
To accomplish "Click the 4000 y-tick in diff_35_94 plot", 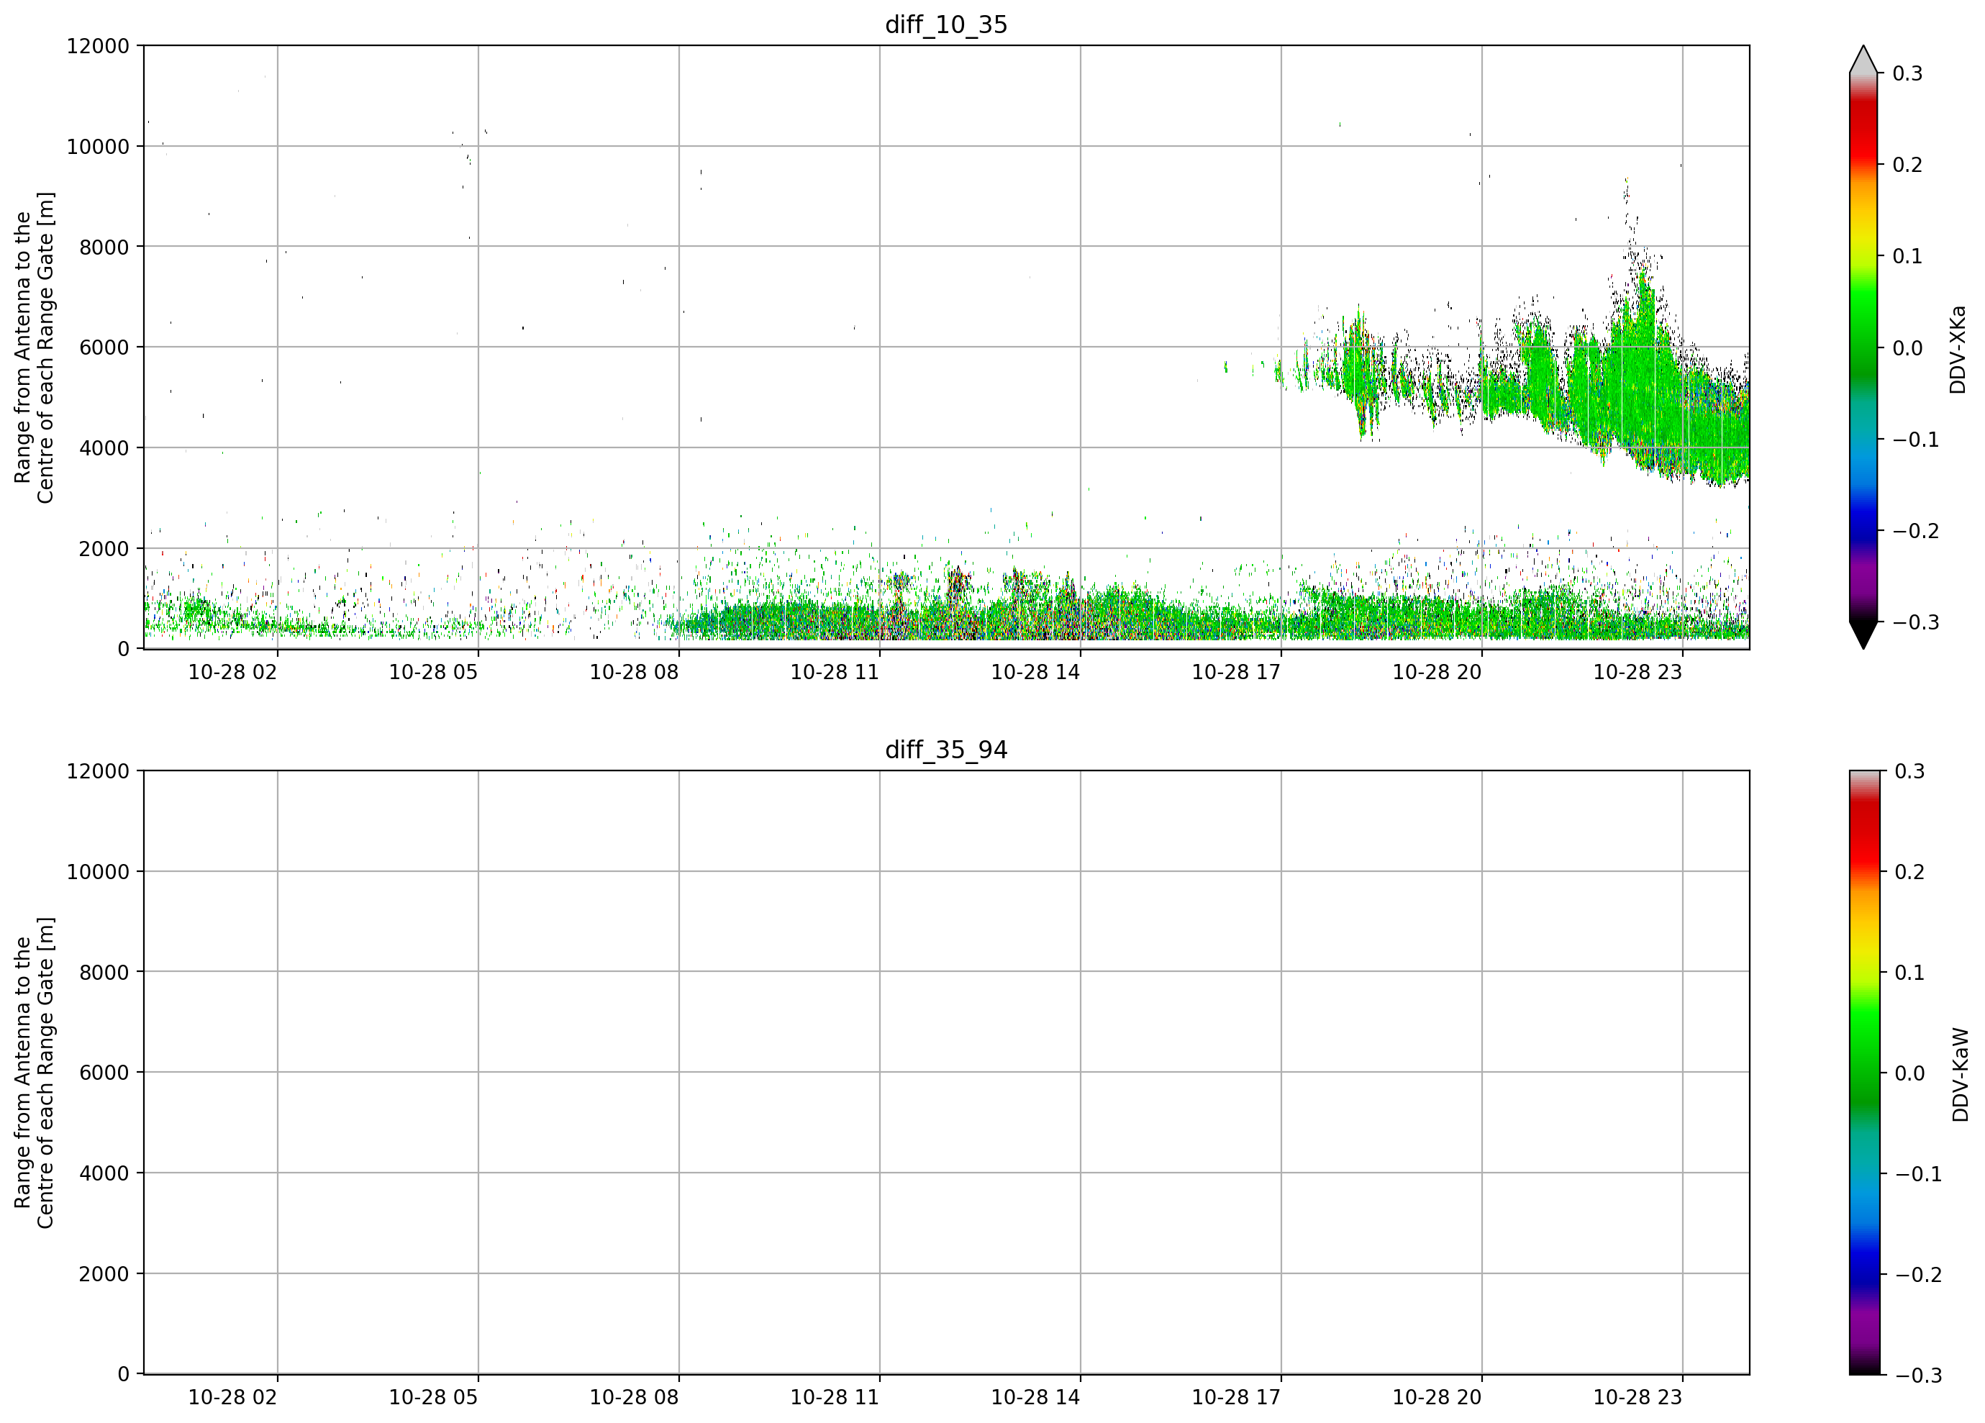I will click(x=104, y=1173).
